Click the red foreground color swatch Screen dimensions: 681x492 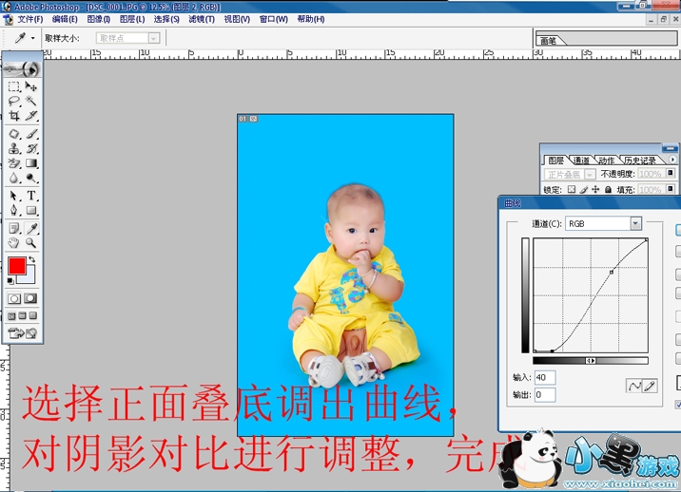(x=17, y=266)
